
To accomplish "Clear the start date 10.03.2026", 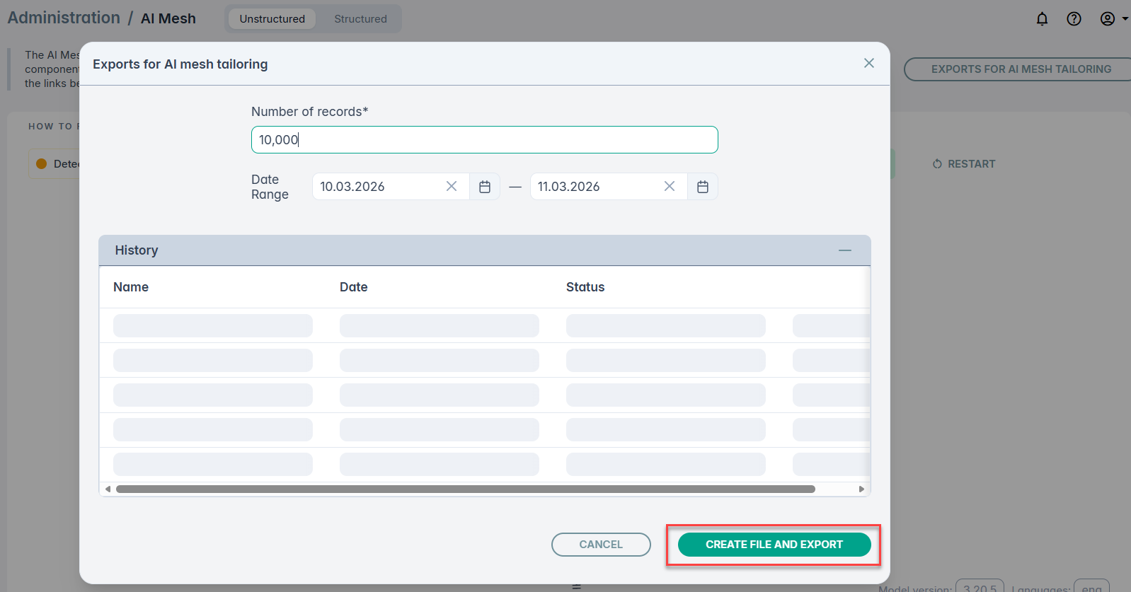I will [452, 186].
